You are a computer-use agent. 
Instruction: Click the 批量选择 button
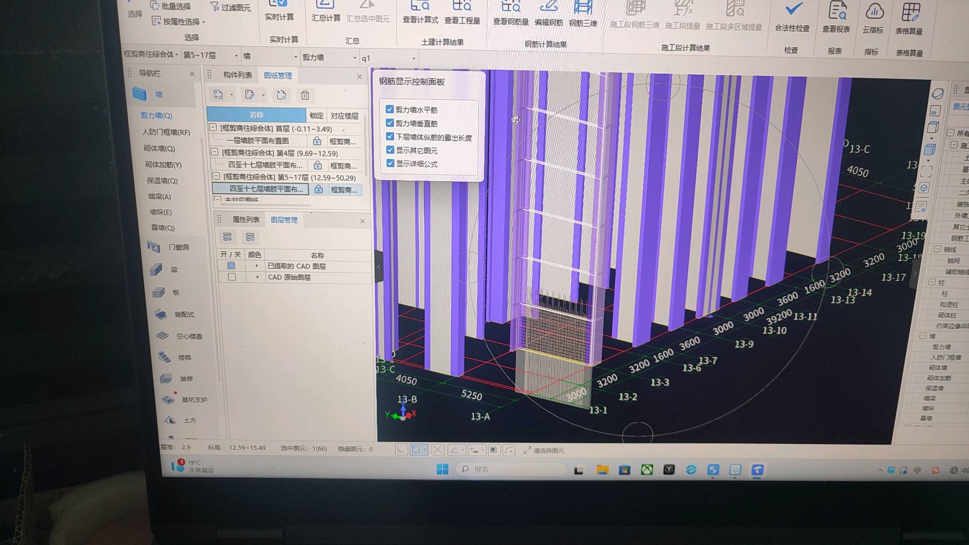[170, 6]
